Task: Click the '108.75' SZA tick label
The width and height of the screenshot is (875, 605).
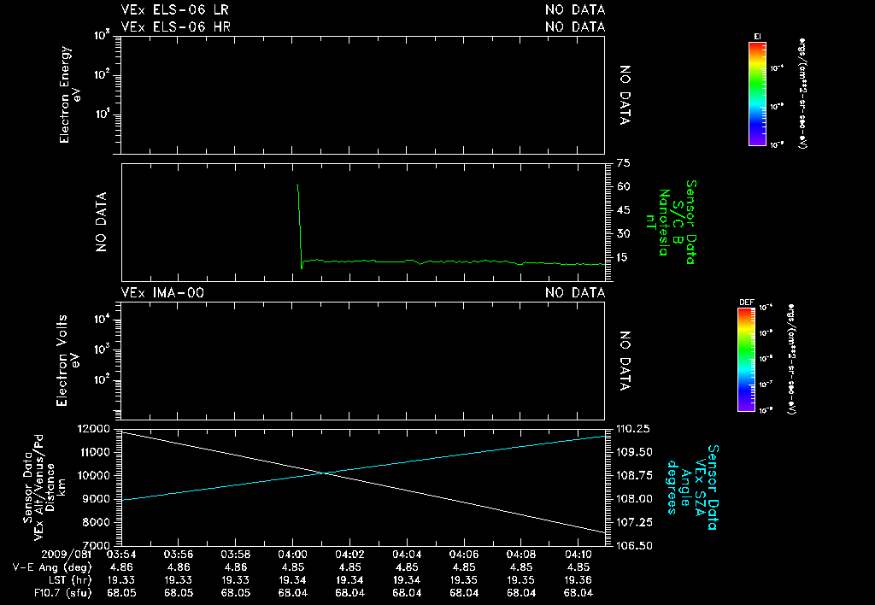Action: tap(635, 475)
